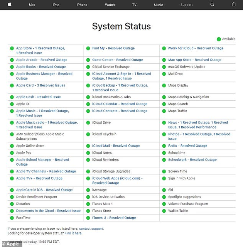Viewport: 243px width, 247px height.
Task: Open iCloud Account & Sign In link
Action: click(x=121, y=76)
